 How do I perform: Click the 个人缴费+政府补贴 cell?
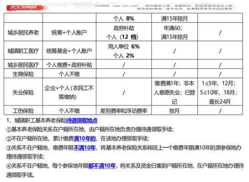pyautogui.click(x=69, y=65)
